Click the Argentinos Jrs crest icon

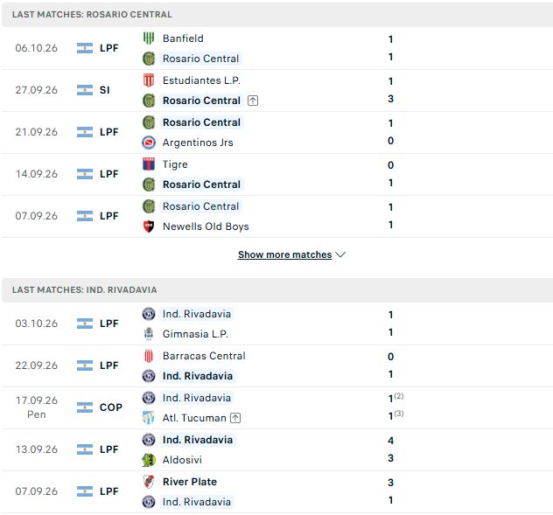click(x=149, y=143)
